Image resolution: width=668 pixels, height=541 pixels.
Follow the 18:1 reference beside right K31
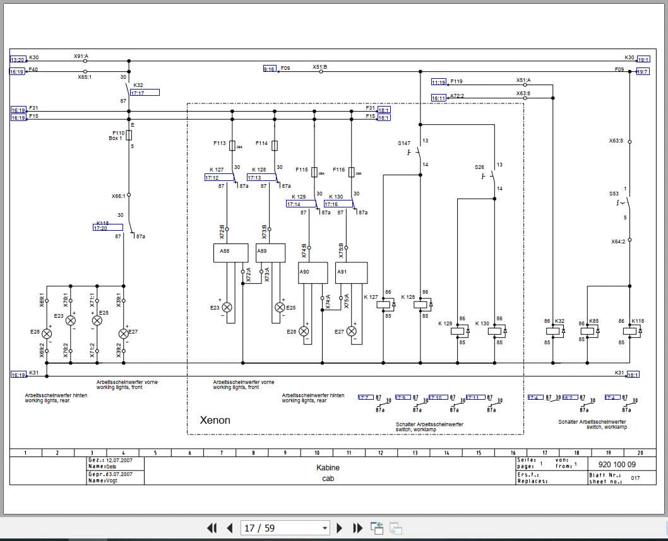[633, 375]
